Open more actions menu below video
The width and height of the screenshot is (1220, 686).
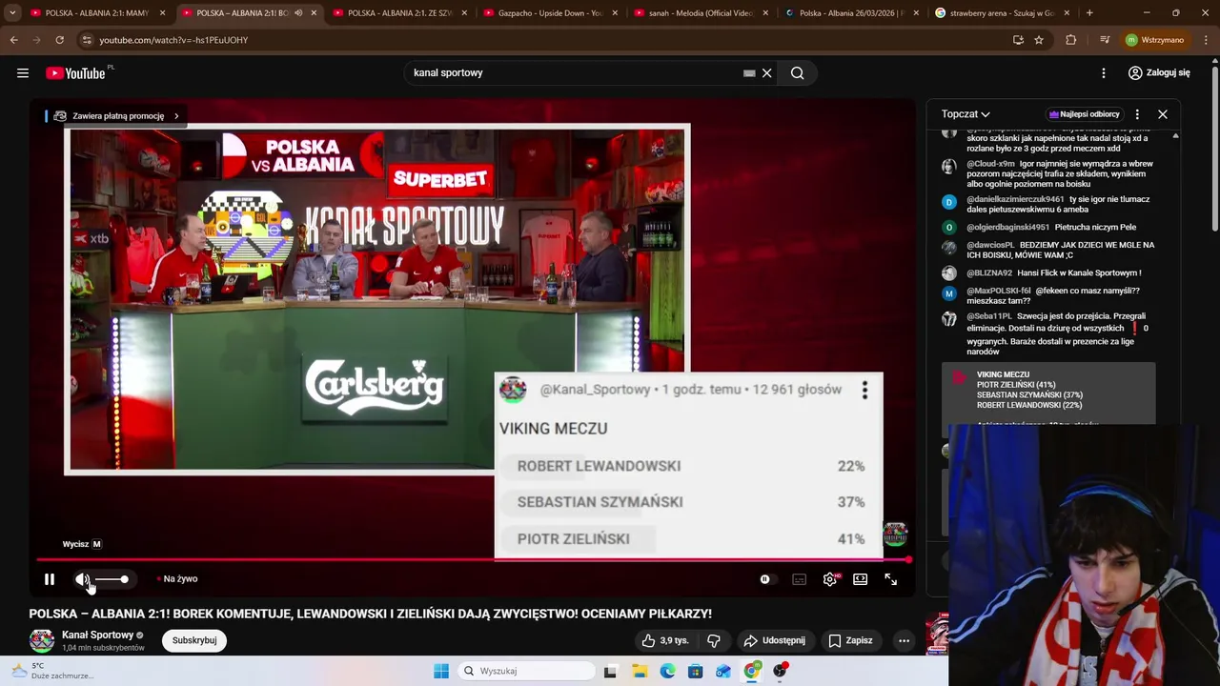pyautogui.click(x=904, y=640)
